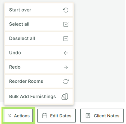Select the Redo menu item
The width and height of the screenshot is (126, 124).
click(x=39, y=67)
